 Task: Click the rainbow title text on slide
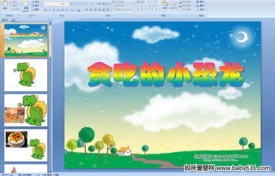click(165, 75)
